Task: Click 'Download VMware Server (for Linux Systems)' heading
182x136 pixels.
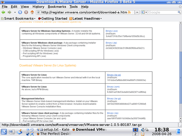Action: click(48, 66)
